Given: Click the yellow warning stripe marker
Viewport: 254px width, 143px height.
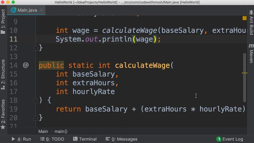Looking at the screenshot, I should pos(244,73).
